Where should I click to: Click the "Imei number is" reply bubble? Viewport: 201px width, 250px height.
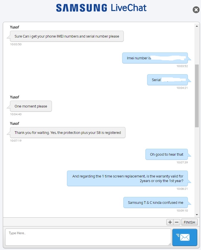155,58
